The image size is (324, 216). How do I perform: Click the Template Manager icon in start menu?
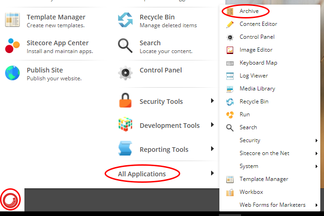(x=12, y=20)
